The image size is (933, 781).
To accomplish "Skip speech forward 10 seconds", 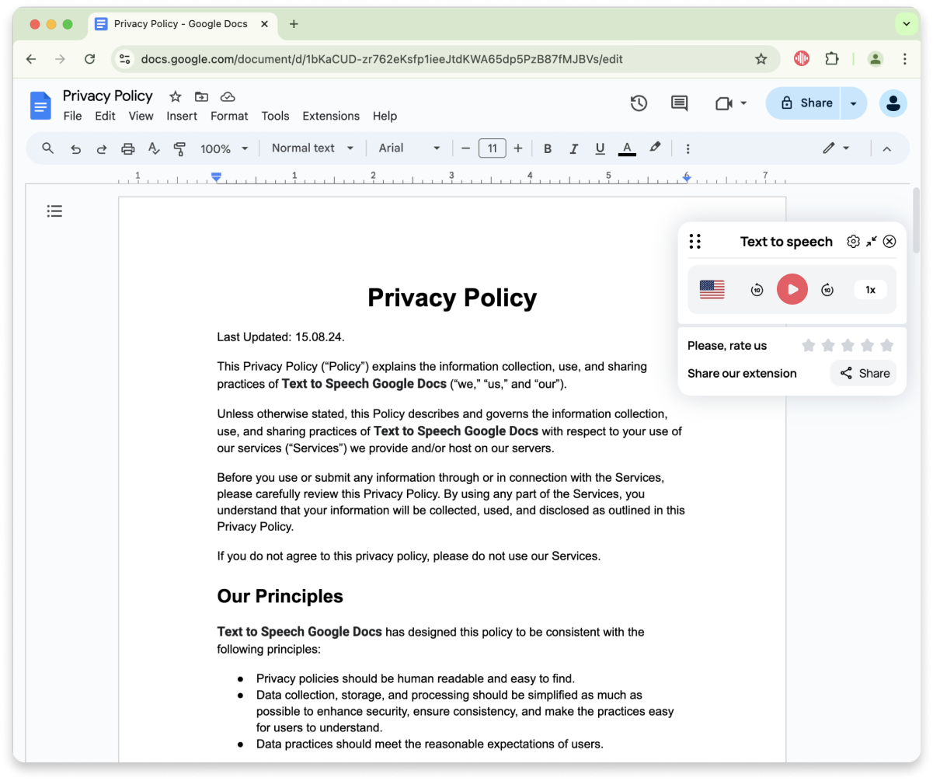I will (827, 290).
